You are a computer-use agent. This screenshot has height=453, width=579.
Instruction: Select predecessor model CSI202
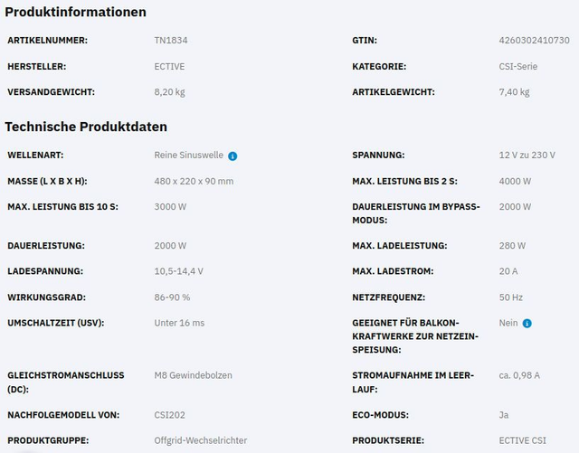pos(169,415)
